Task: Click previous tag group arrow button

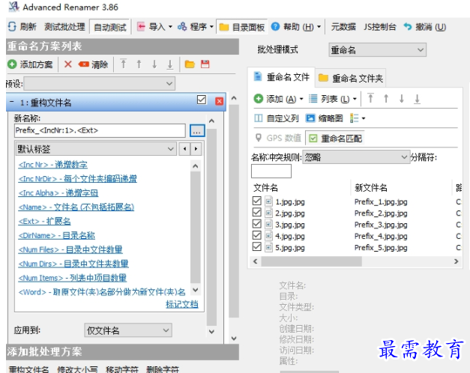Action: pyautogui.click(x=184, y=149)
